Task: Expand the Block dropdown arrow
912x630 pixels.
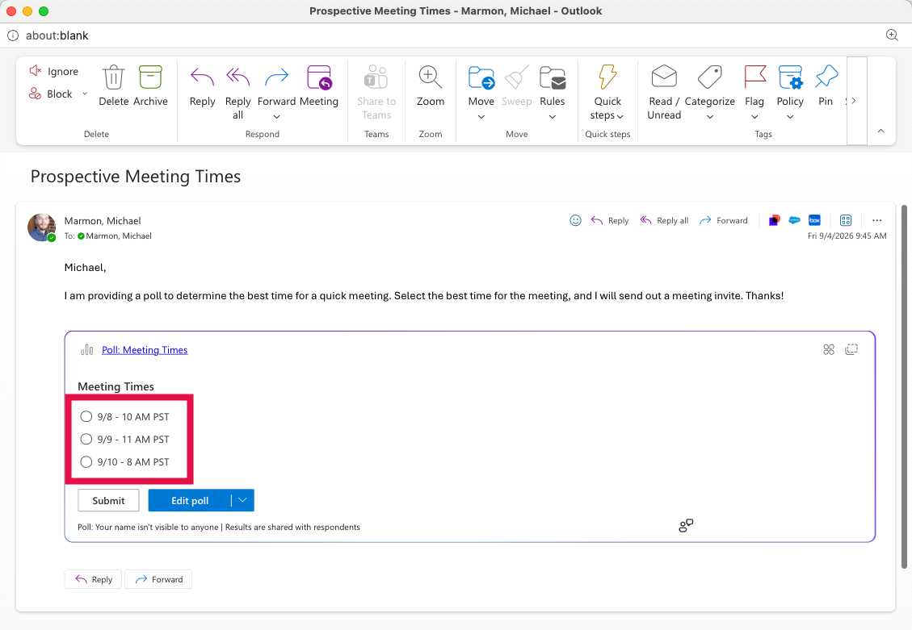Action: pyautogui.click(x=85, y=94)
